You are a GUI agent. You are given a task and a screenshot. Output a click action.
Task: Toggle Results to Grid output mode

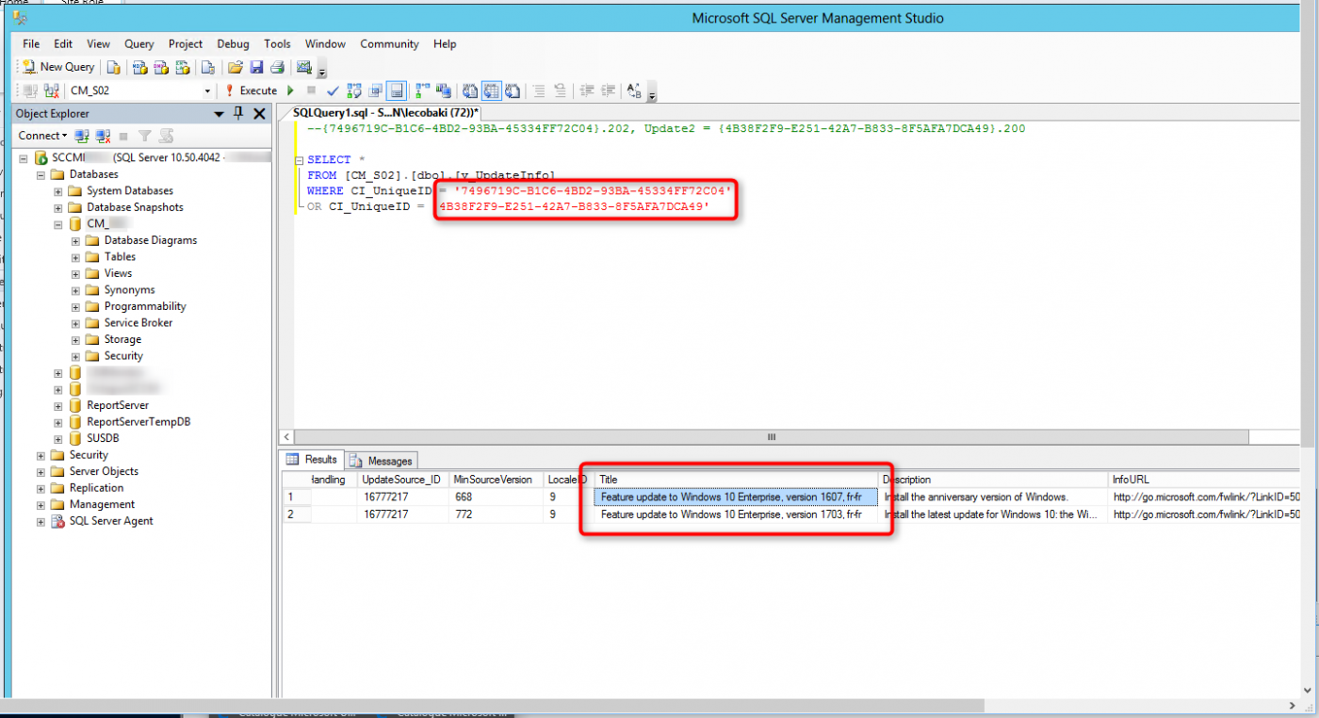coord(491,90)
